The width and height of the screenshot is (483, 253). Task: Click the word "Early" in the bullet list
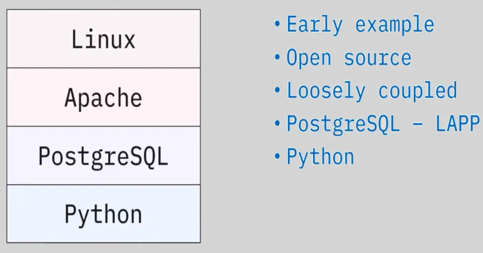[x=314, y=25]
